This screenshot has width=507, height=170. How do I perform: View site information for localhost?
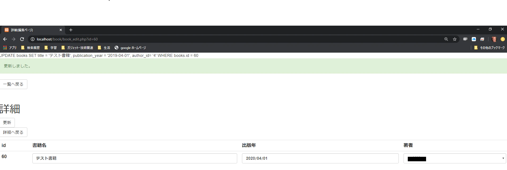[x=33, y=39]
